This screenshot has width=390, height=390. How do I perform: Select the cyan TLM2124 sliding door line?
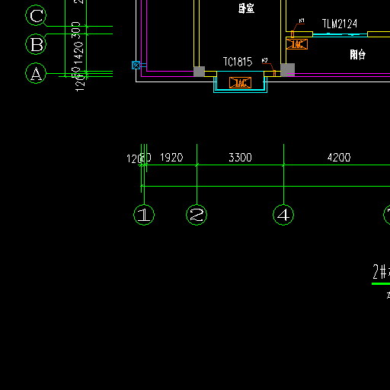[340, 35]
